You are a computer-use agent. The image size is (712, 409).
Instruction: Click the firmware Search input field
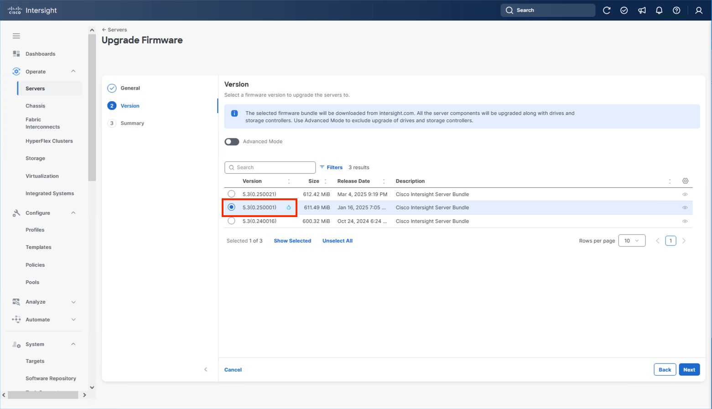click(270, 167)
